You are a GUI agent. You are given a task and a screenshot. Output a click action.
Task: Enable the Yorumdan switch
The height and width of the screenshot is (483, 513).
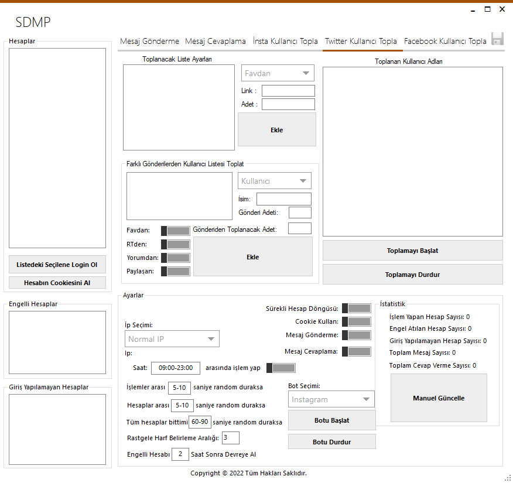175,258
